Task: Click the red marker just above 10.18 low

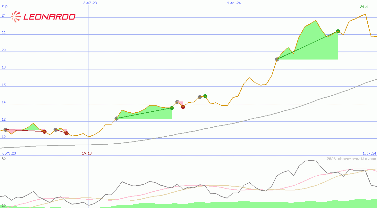Action: tap(66, 133)
